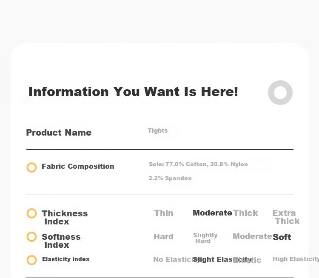Click the orange circle beside Thickness Index

(32, 213)
